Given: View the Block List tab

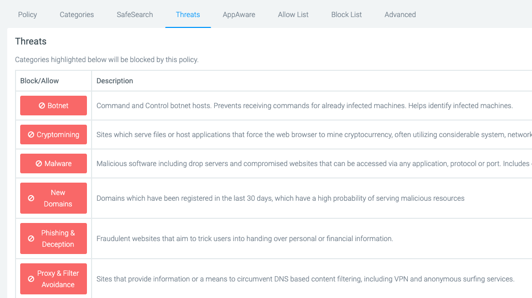Looking at the screenshot, I should click(x=346, y=14).
